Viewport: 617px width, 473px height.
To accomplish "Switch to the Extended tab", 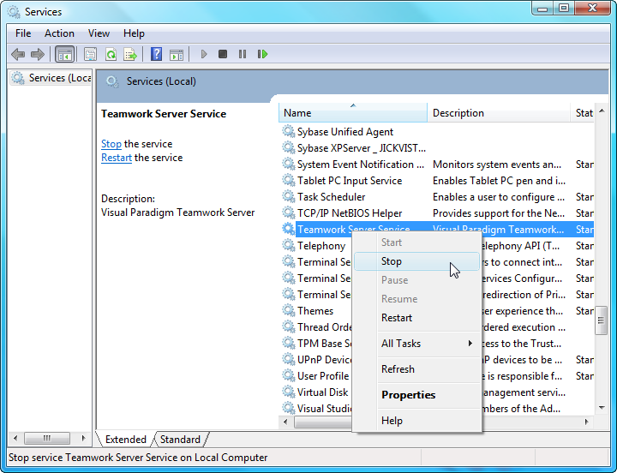I will [125, 440].
